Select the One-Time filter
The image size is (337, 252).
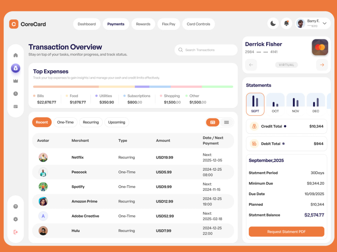point(65,122)
